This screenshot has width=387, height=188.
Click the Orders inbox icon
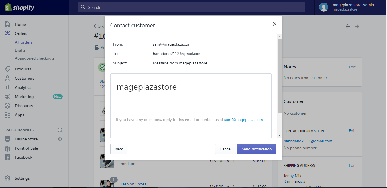[7, 34]
